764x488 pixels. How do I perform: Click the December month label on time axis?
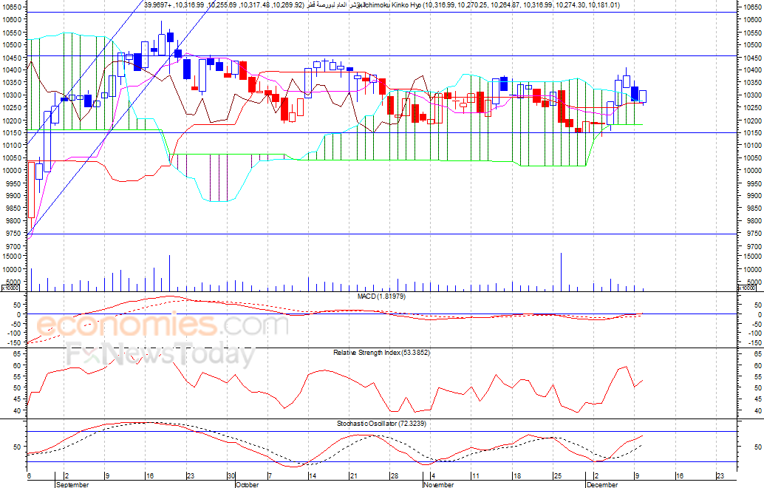(602, 484)
